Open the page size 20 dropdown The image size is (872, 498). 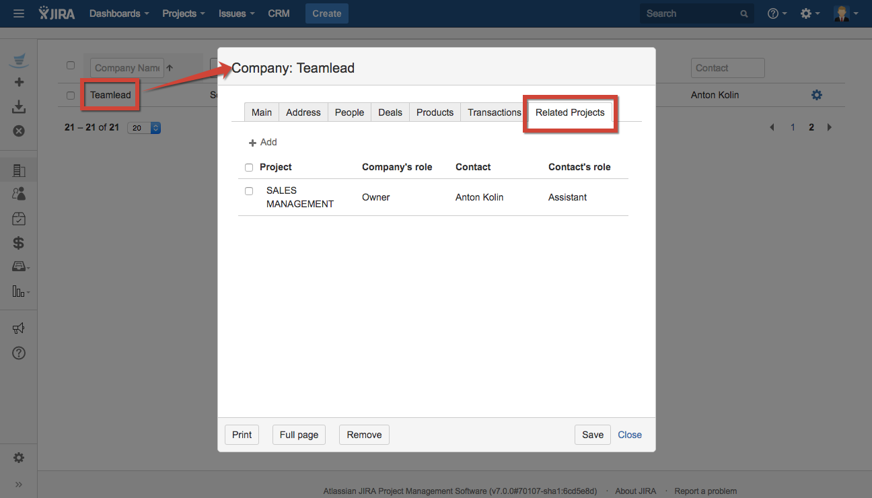tap(144, 128)
